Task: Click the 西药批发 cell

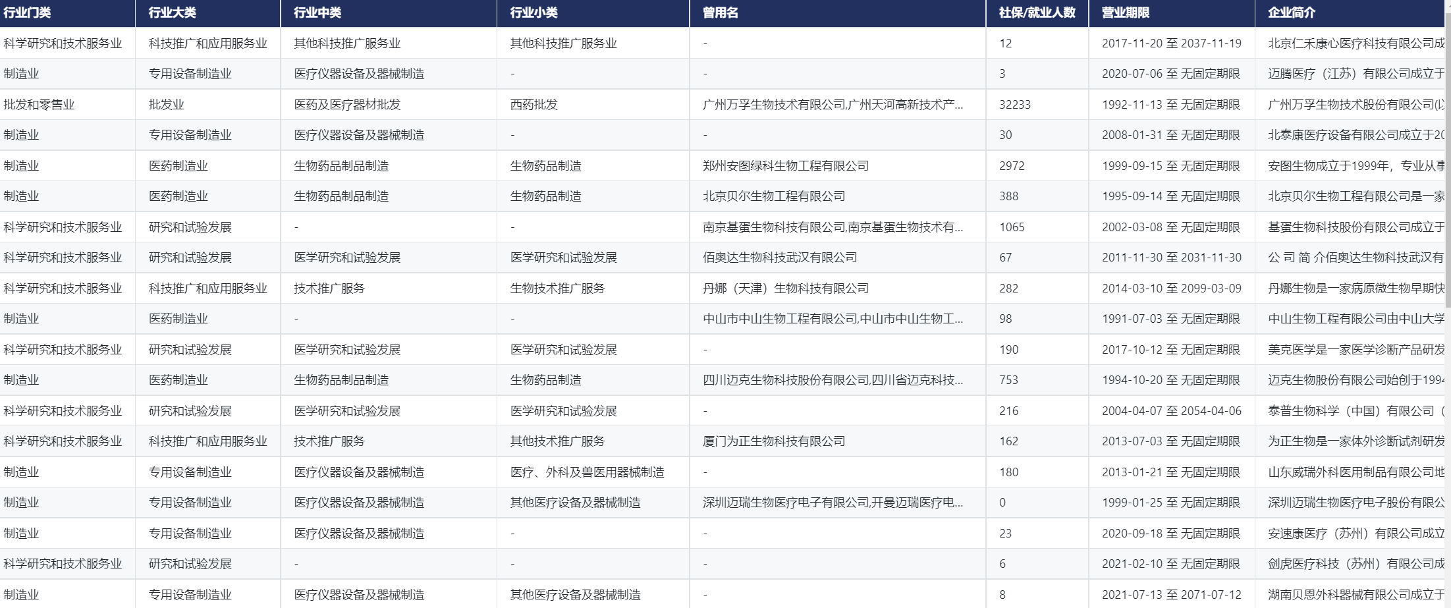Action: (534, 104)
